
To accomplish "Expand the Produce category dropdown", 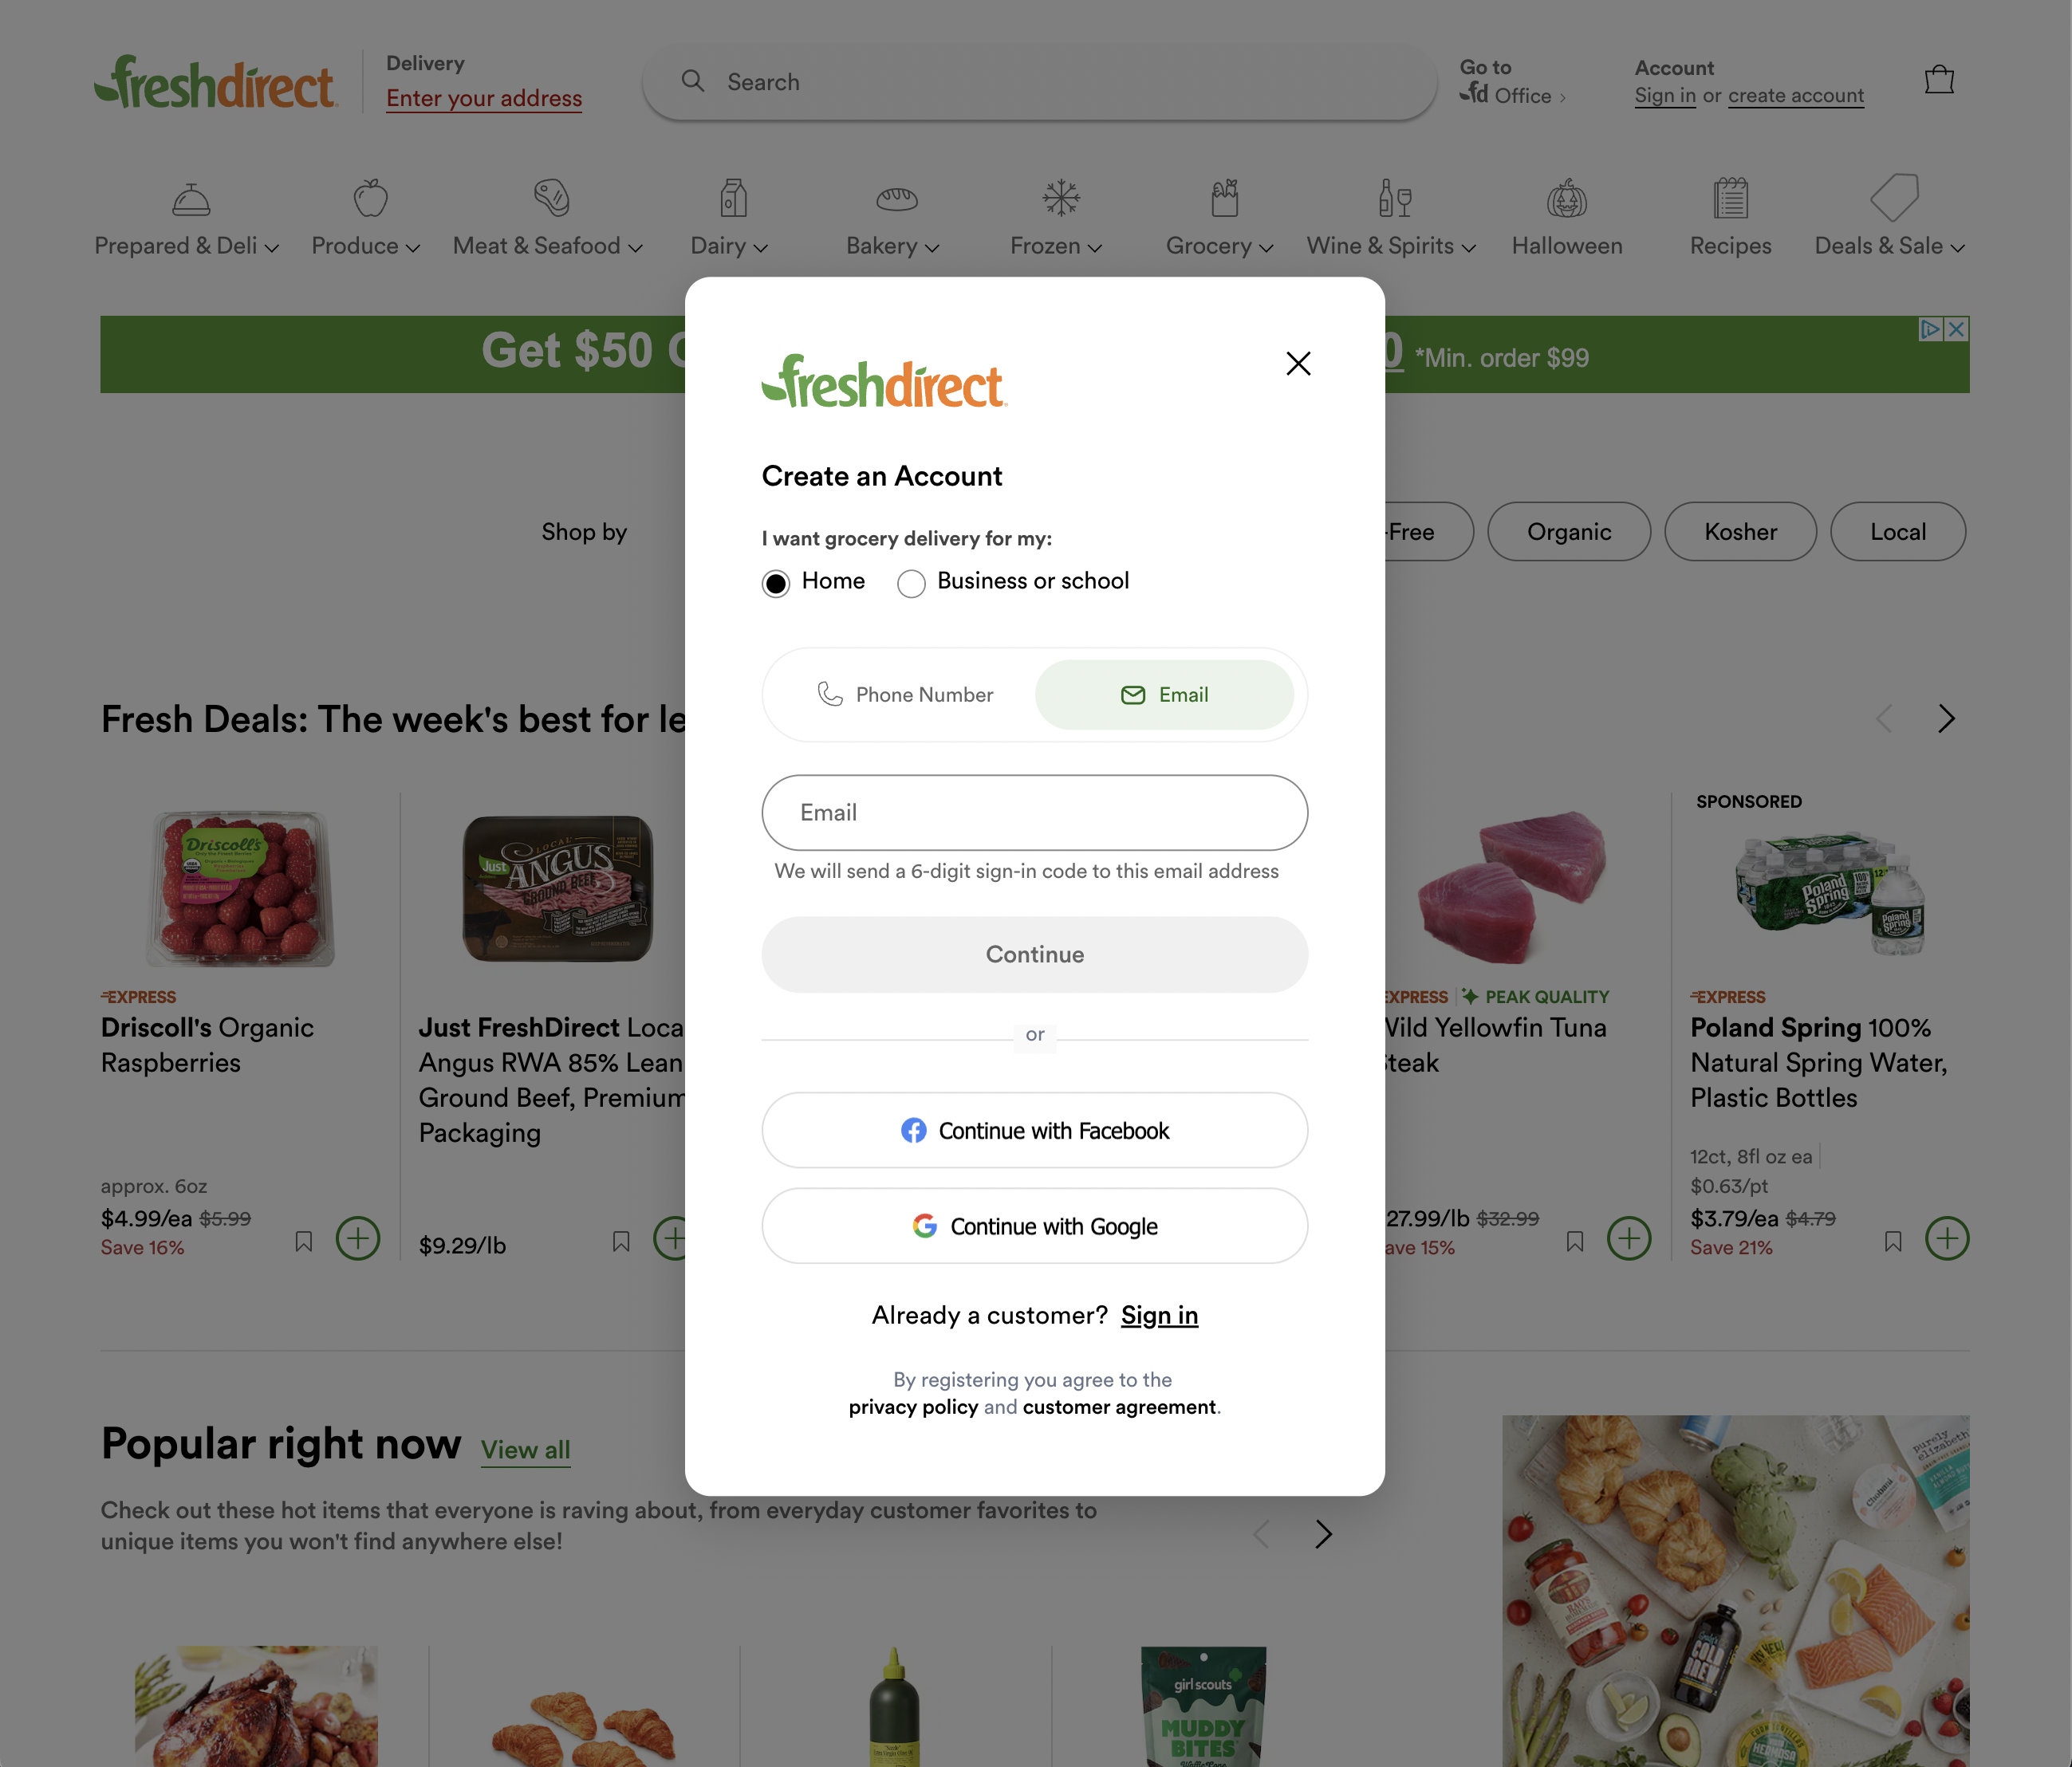I will pyautogui.click(x=365, y=246).
